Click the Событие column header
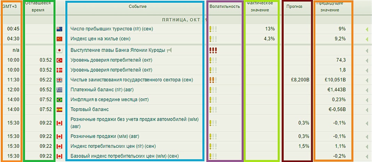 pos(138,7)
